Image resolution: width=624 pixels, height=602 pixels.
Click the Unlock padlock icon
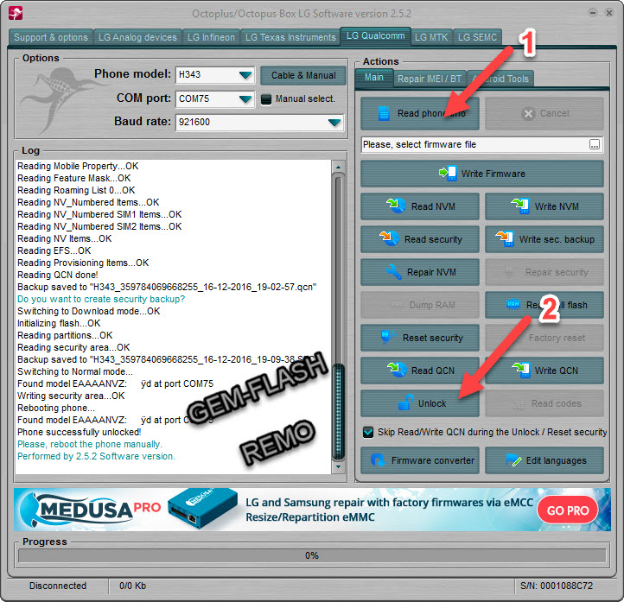[x=405, y=402]
